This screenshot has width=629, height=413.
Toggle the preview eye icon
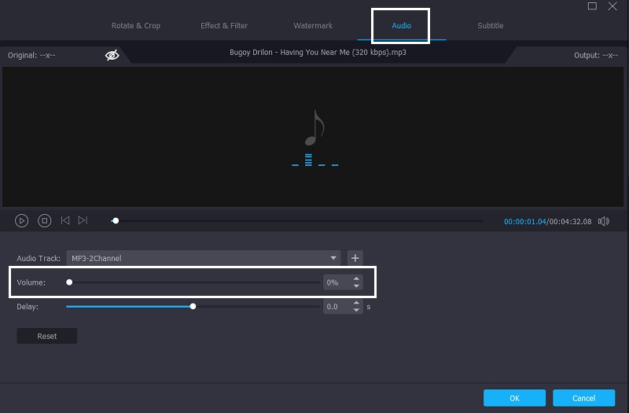112,55
